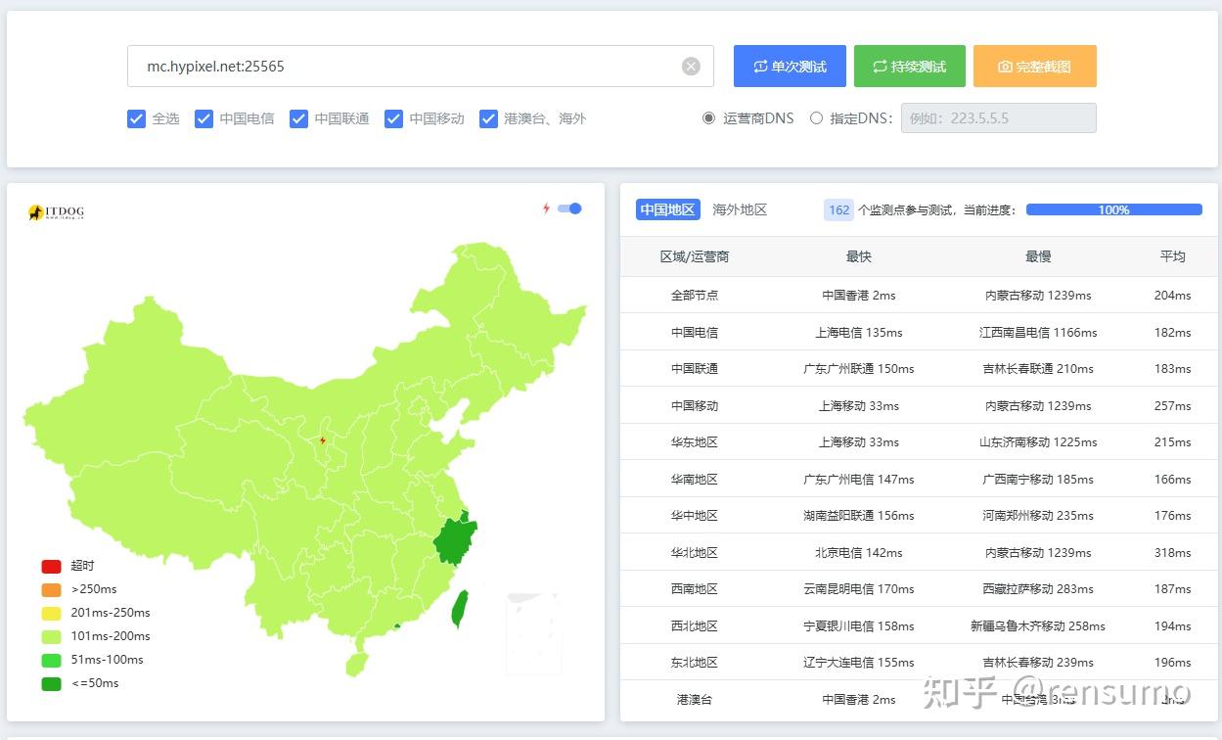Clear the address input with the X icon
Viewport: 1222px width, 740px height.
coord(691,67)
